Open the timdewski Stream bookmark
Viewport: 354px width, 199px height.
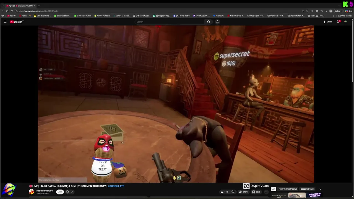[62, 16]
